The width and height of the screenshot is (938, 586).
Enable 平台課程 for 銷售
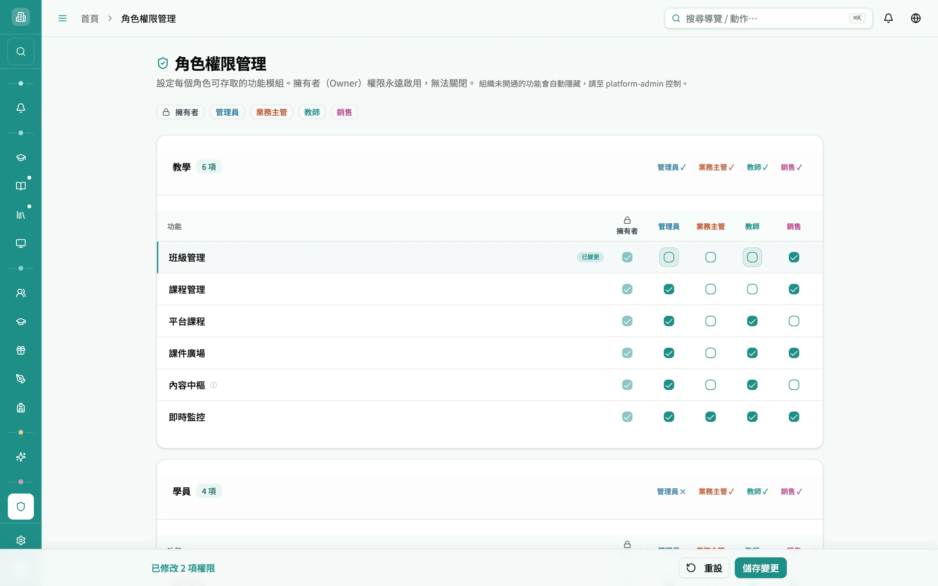click(x=794, y=321)
